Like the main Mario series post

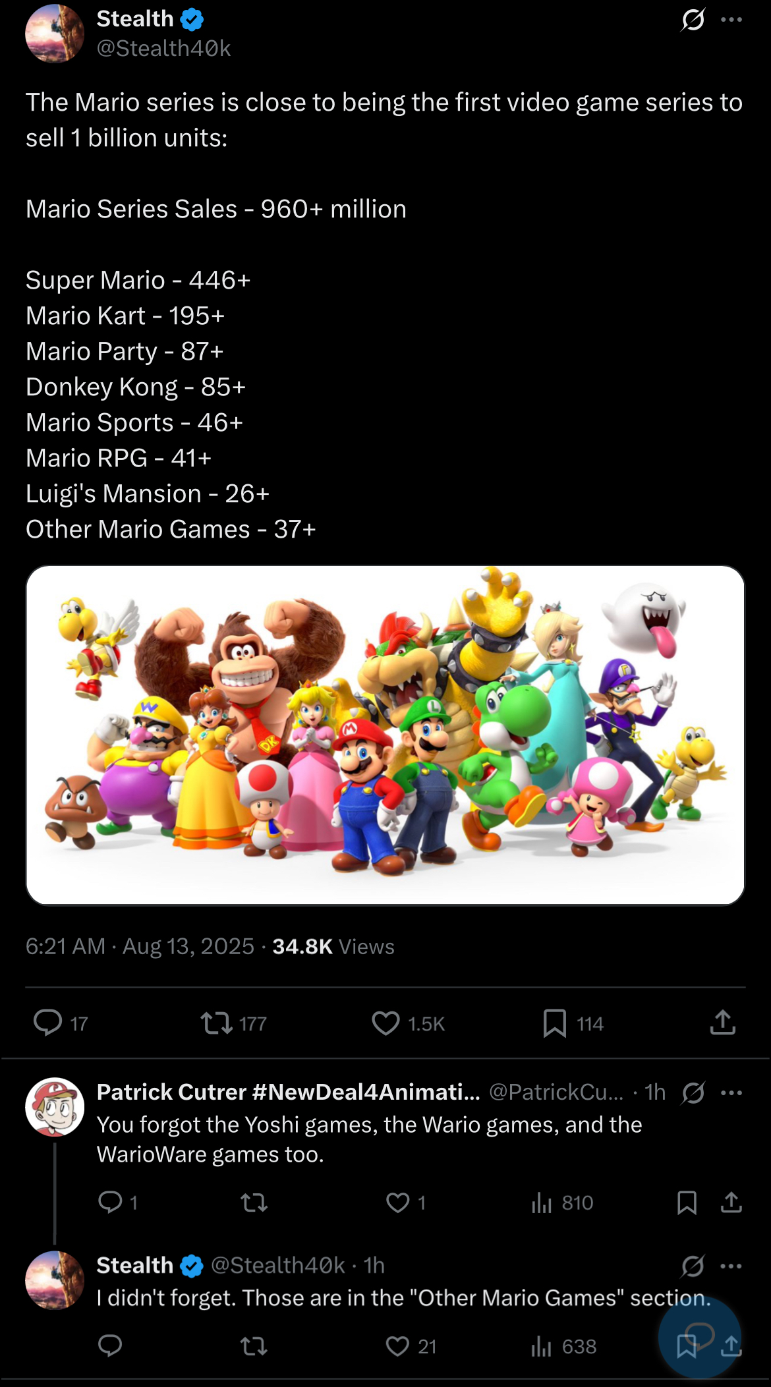[409, 1023]
